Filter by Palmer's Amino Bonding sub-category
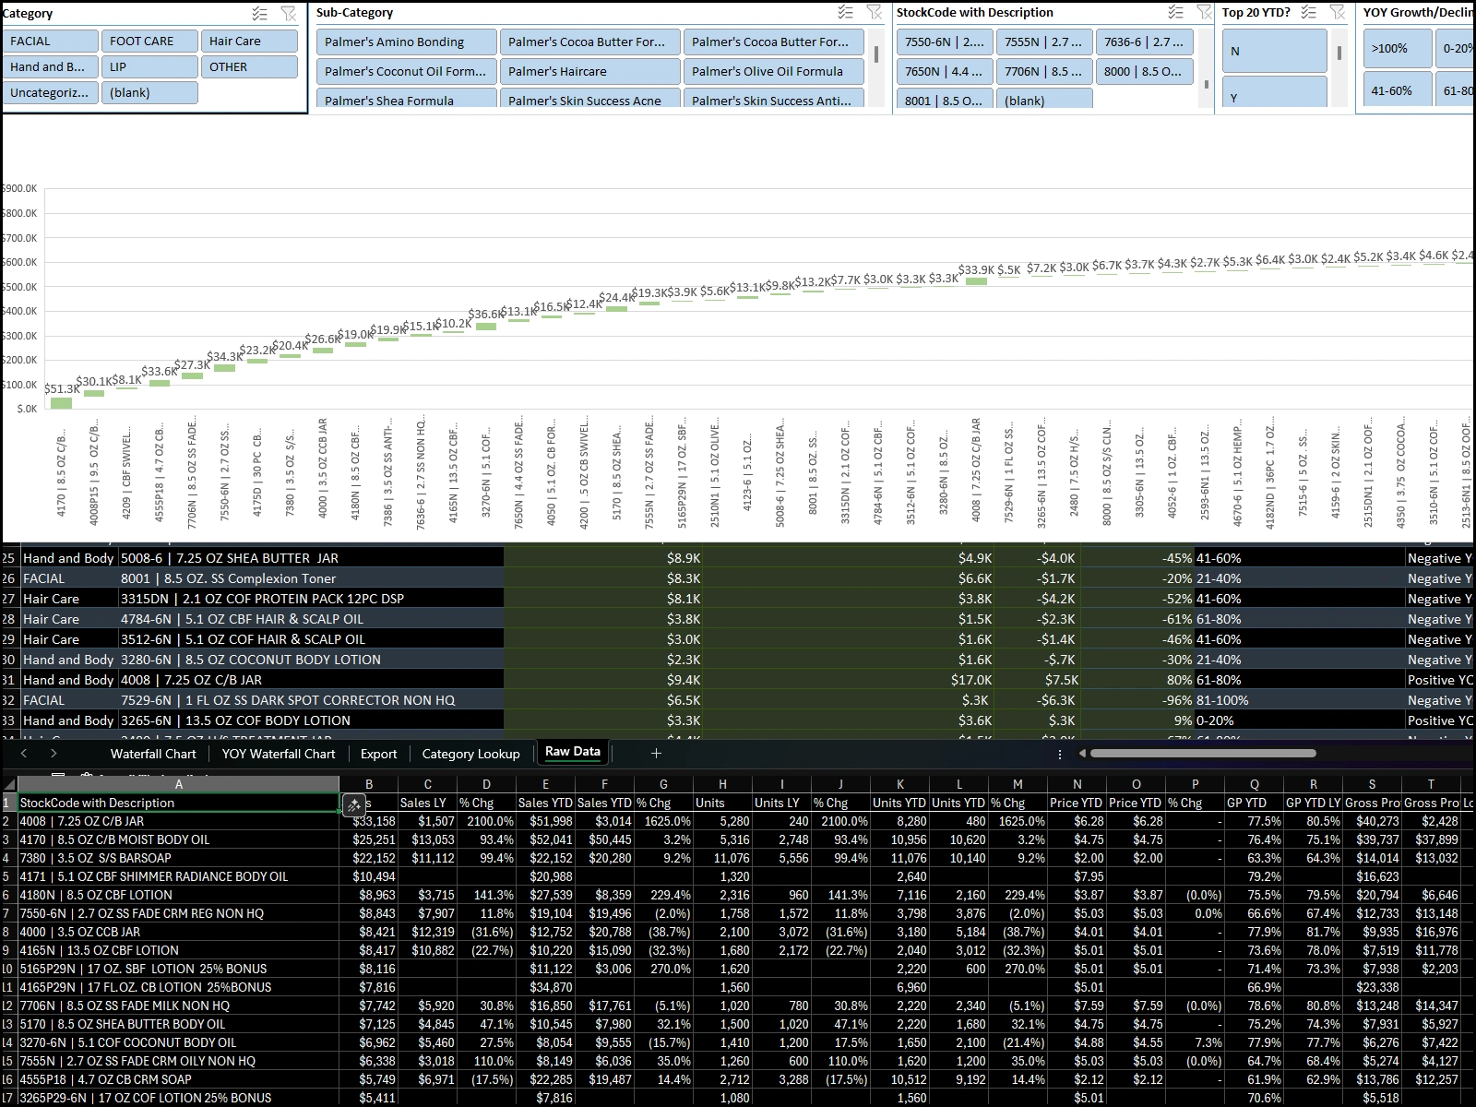The height and width of the screenshot is (1107, 1476). pos(407,42)
